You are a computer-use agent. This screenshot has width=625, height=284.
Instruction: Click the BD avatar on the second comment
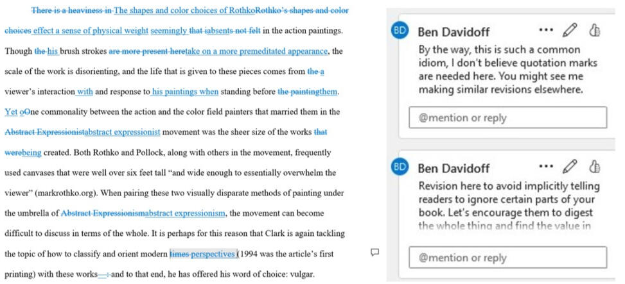tap(400, 168)
